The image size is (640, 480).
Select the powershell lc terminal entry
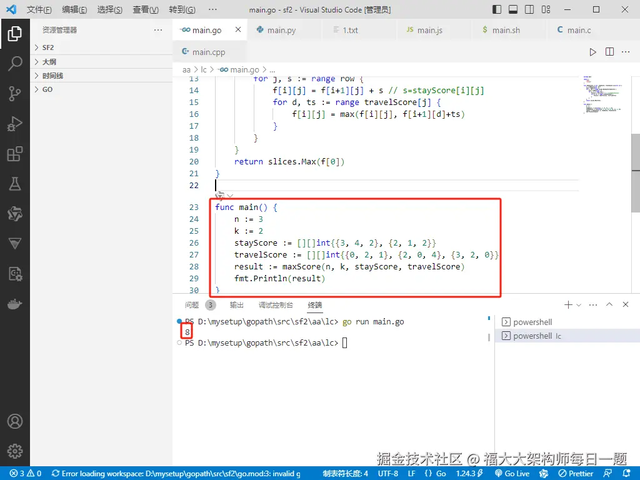coord(567,336)
